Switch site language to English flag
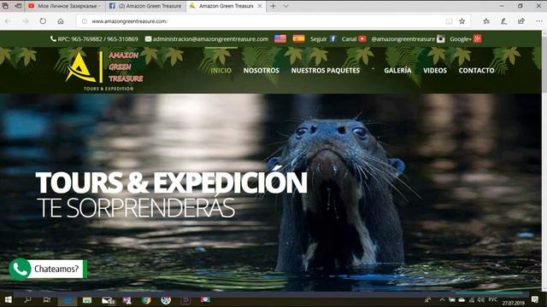 [280, 38]
